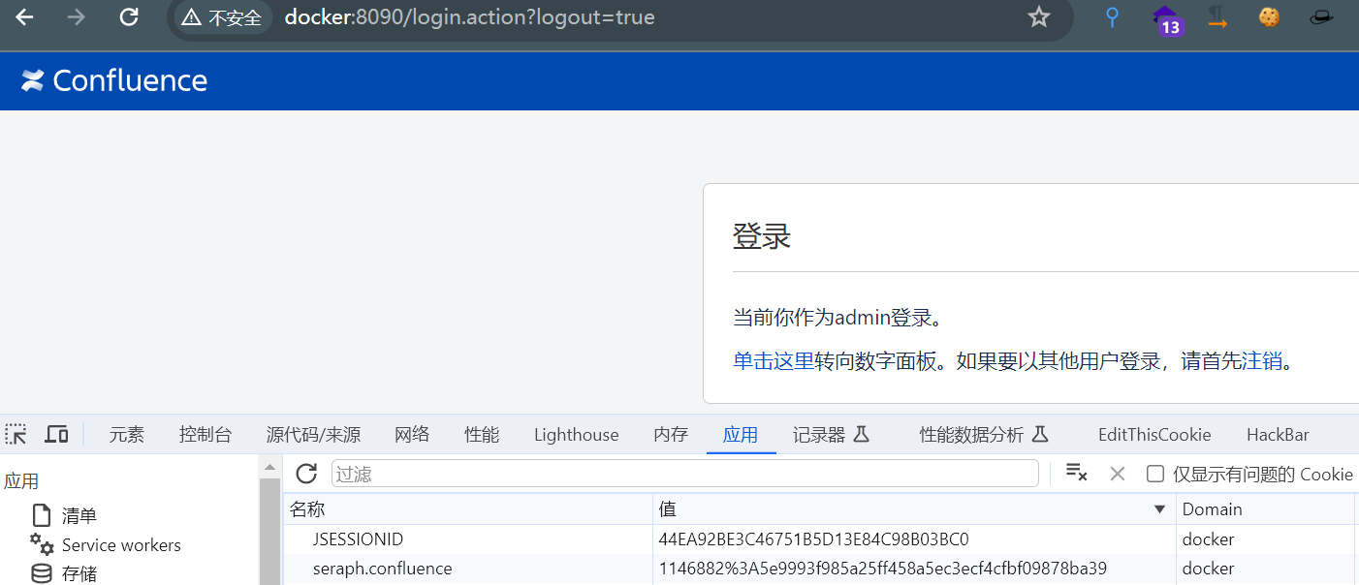The height and width of the screenshot is (585, 1359).
Task: Click the address bar URL
Action: pos(470,17)
